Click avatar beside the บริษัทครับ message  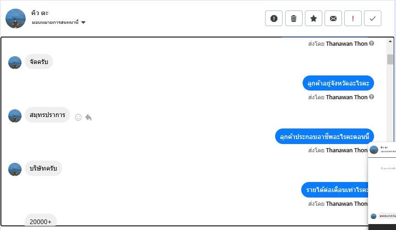(x=15, y=169)
